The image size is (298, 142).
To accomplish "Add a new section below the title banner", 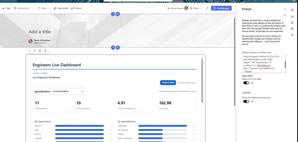I will click(x=113, y=48).
